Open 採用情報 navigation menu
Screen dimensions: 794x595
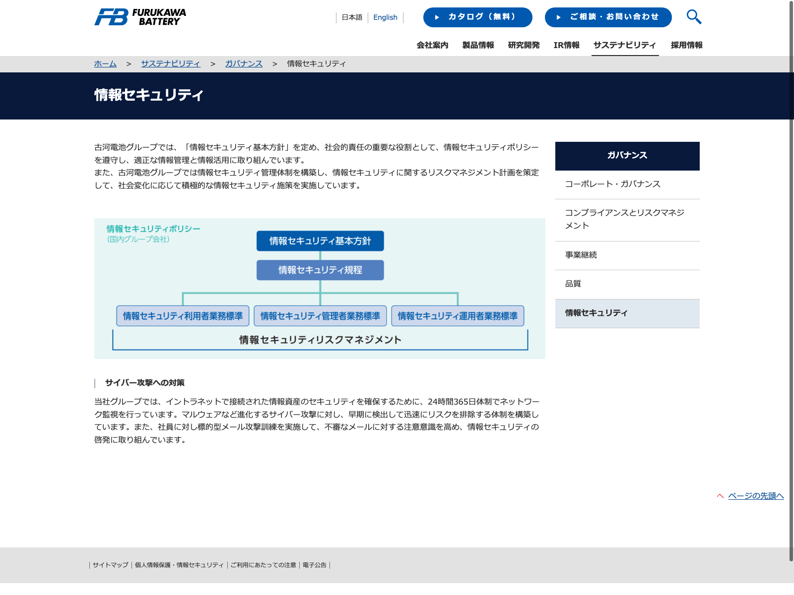(686, 45)
